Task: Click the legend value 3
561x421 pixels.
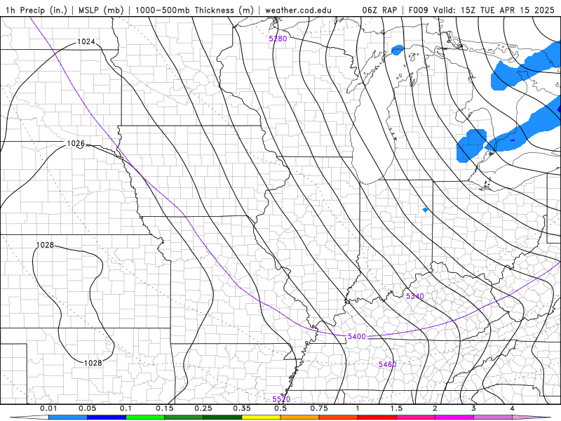Action: [x=473, y=408]
